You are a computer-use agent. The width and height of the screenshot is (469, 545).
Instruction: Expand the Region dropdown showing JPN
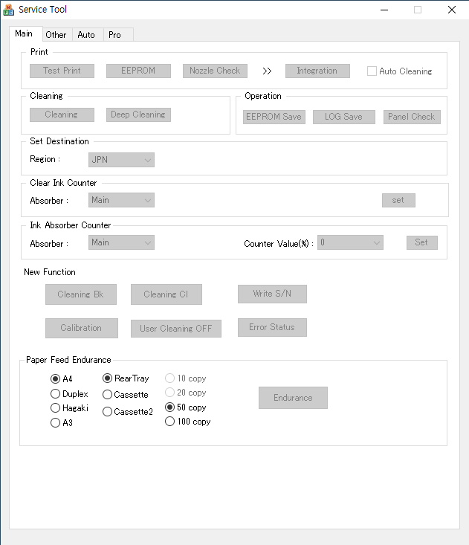pyautogui.click(x=121, y=160)
